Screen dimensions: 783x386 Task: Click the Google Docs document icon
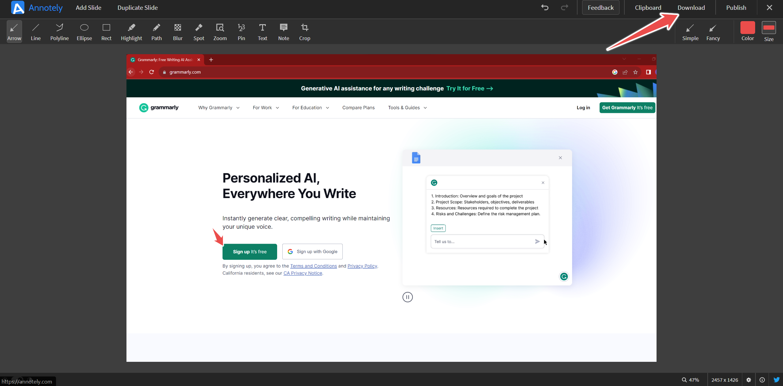[x=416, y=158]
